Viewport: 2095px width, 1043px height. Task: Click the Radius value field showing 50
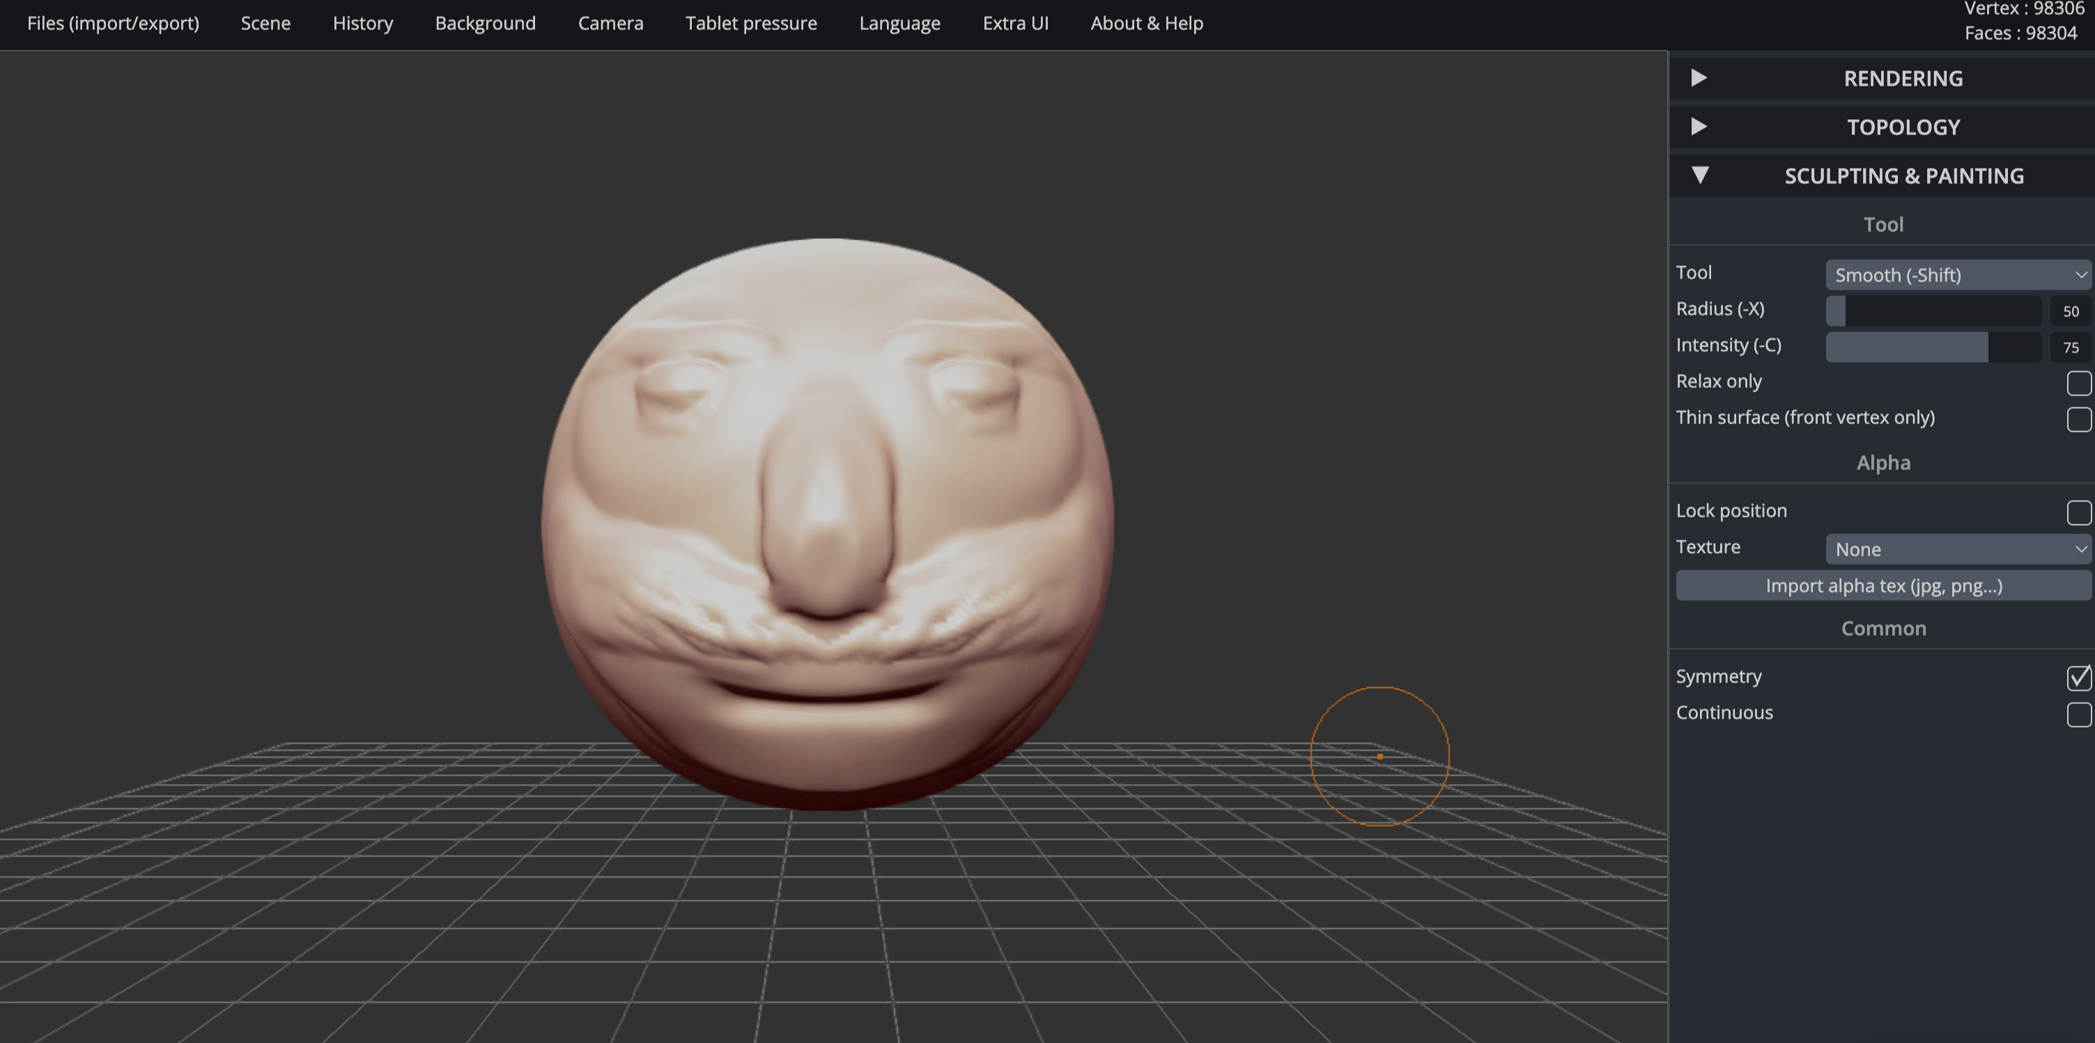point(2070,311)
